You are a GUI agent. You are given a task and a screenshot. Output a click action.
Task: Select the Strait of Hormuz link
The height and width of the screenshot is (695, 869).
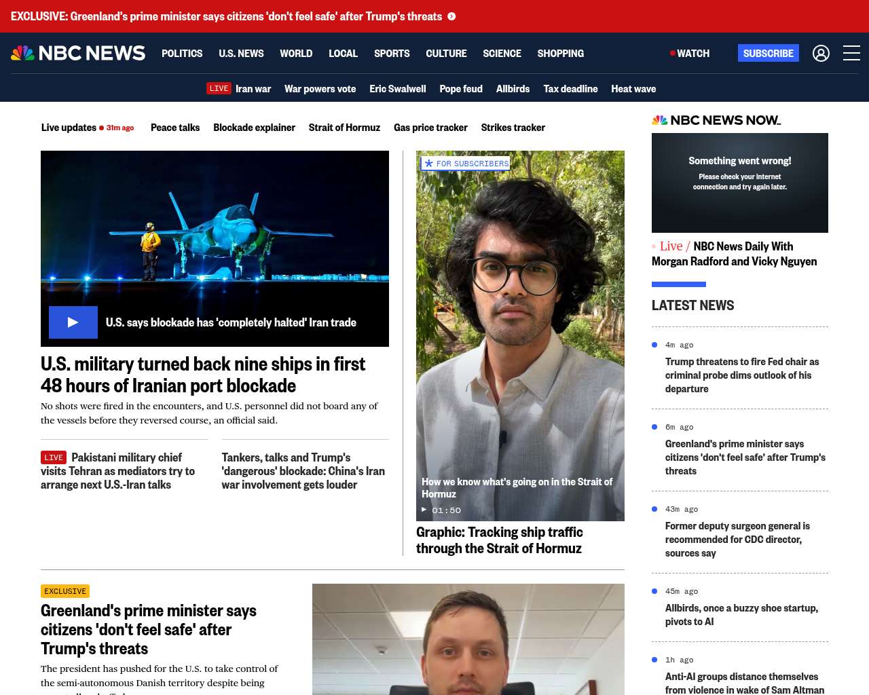click(x=344, y=127)
